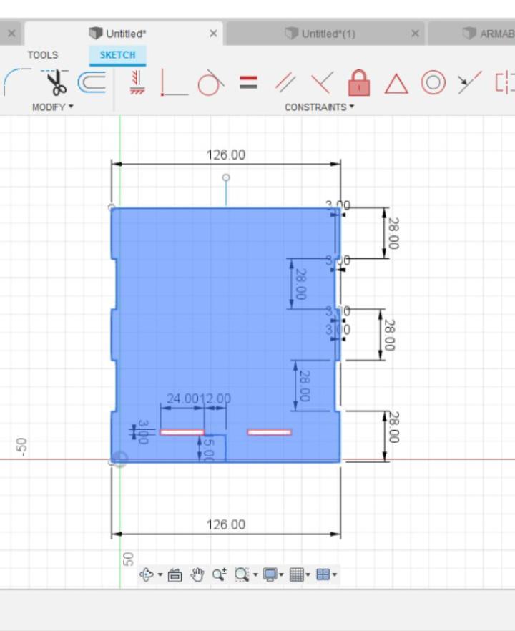This screenshot has width=515, height=631.
Task: Switch to the TOOLS tab
Action: 43,54
